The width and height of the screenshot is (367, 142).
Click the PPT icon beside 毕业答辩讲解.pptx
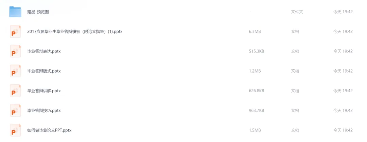pos(15,90)
